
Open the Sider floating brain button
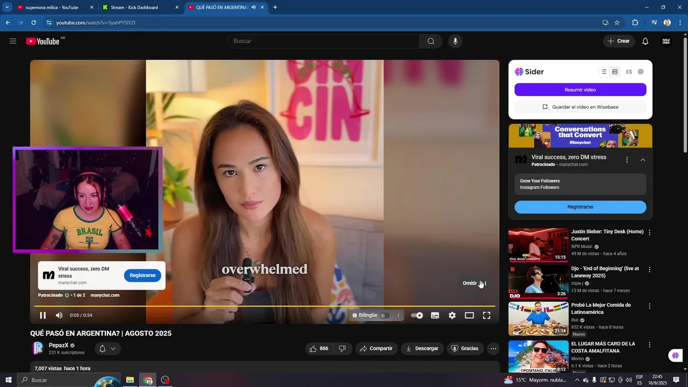tap(675, 355)
